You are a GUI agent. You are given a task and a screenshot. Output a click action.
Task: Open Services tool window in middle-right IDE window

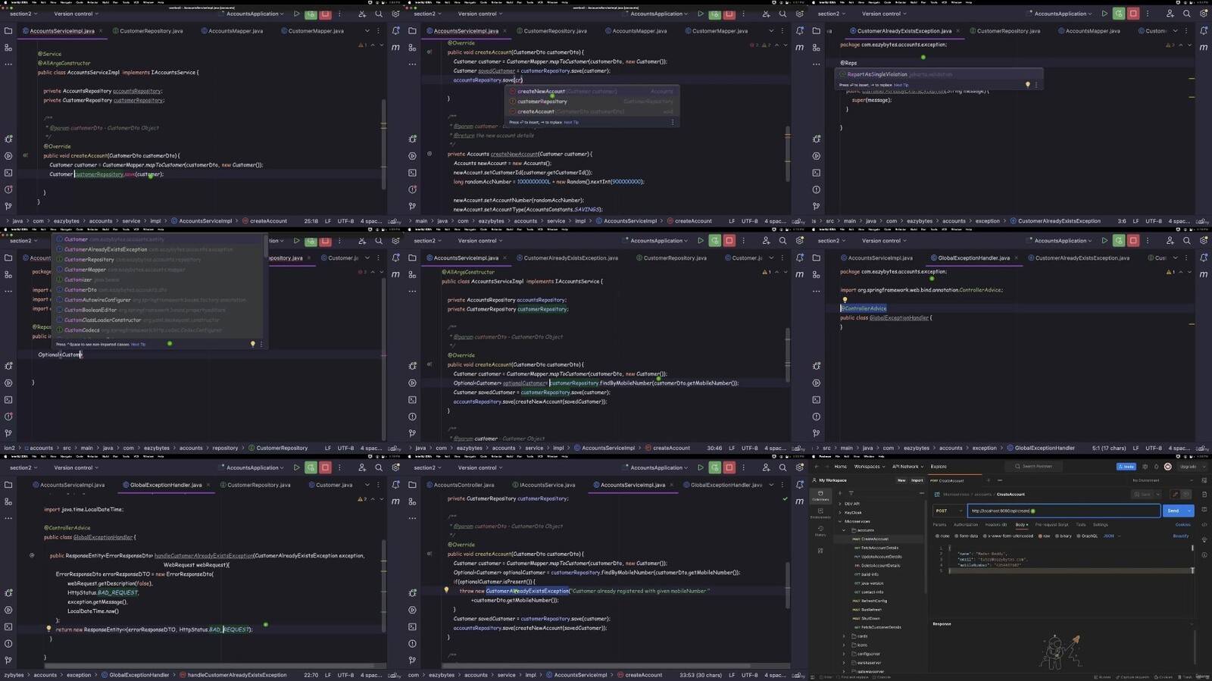[816, 383]
